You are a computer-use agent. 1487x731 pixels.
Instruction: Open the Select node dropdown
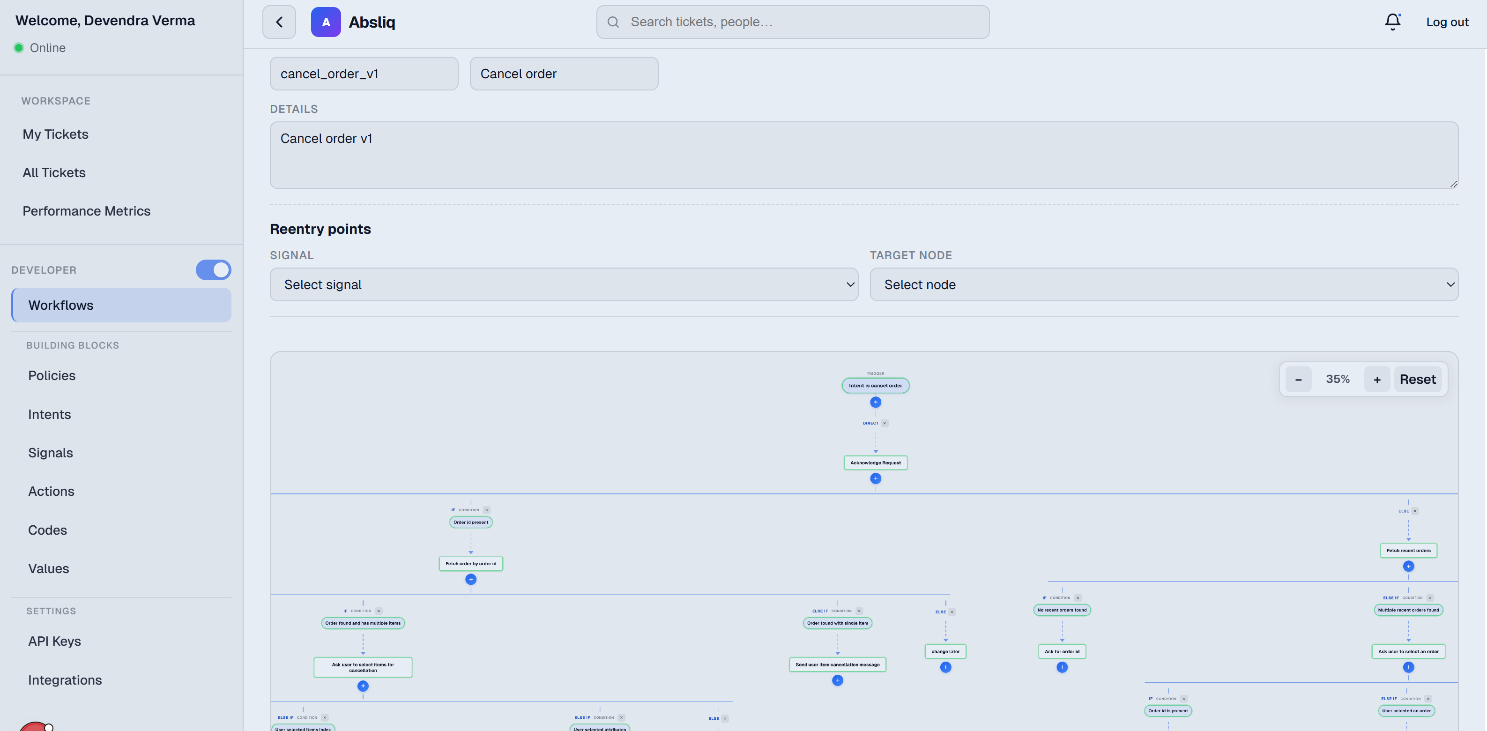pyautogui.click(x=1164, y=284)
